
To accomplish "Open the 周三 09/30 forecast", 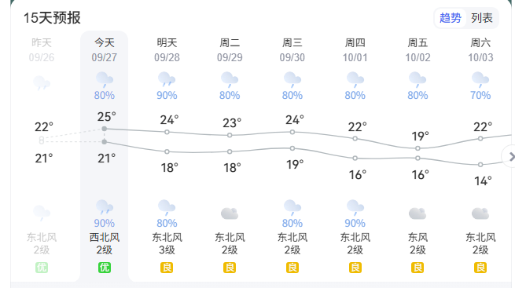I will coord(292,156).
